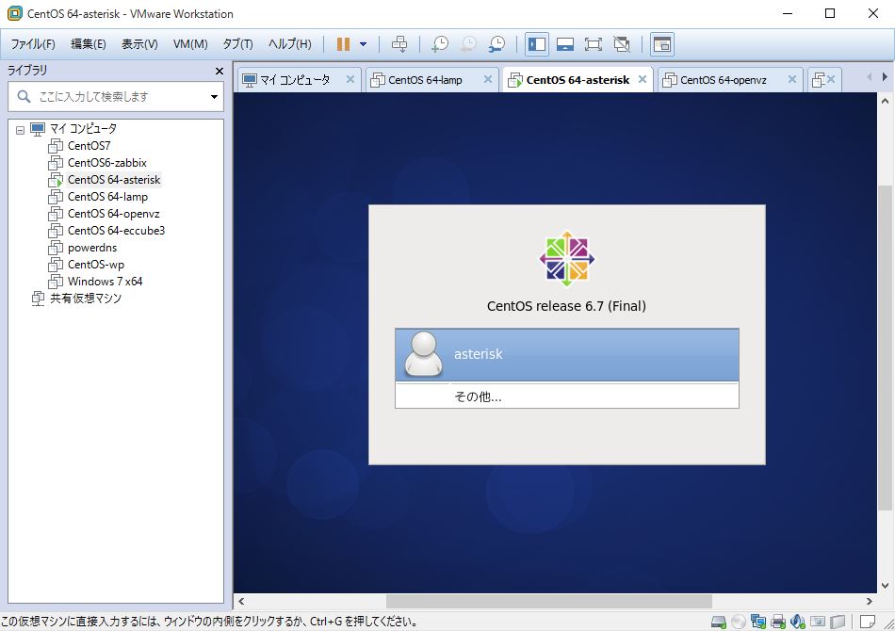
Task: Close the CentOS 64-asterisk tab
Action: pyautogui.click(x=643, y=79)
